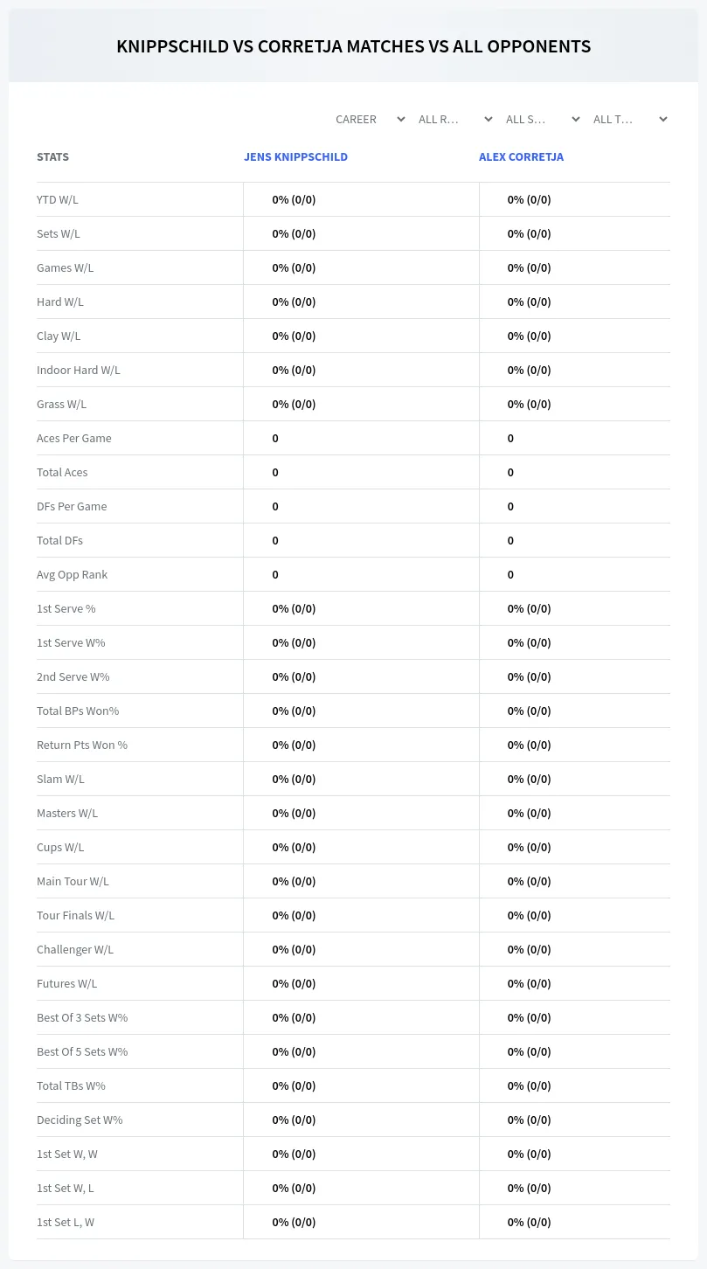Open the ALL T... tournaments dropdown
This screenshot has width=707, height=1269.
631,119
